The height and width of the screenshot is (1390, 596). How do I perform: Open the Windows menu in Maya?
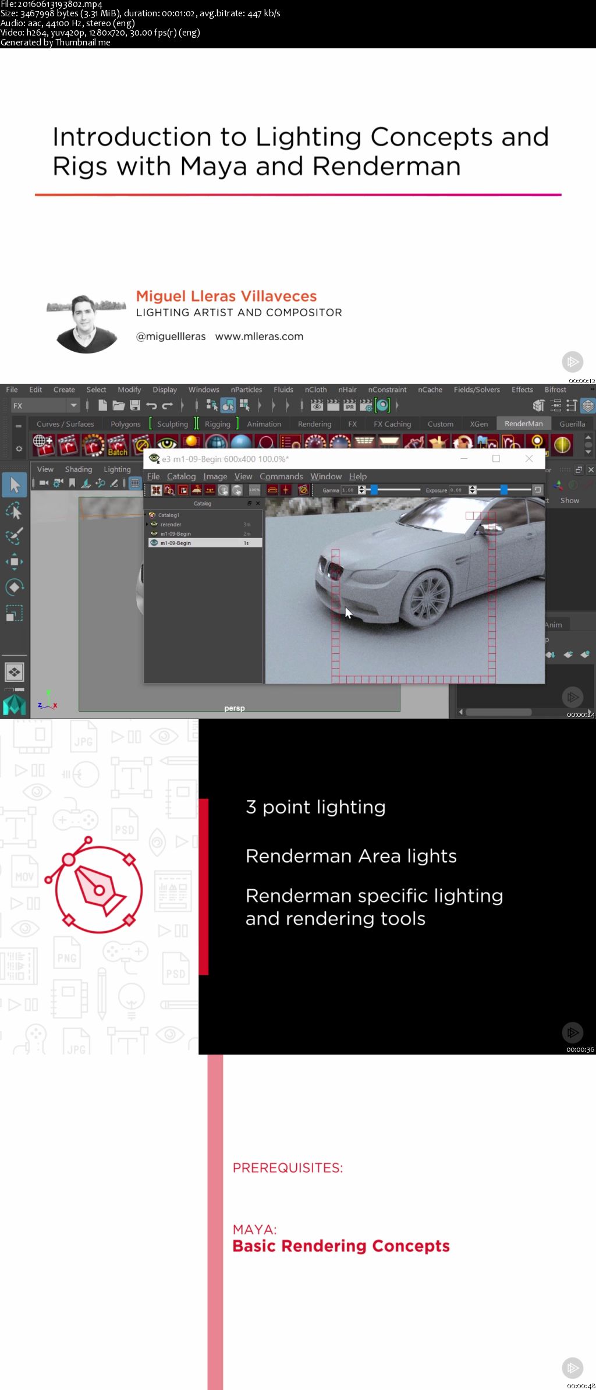(x=204, y=390)
